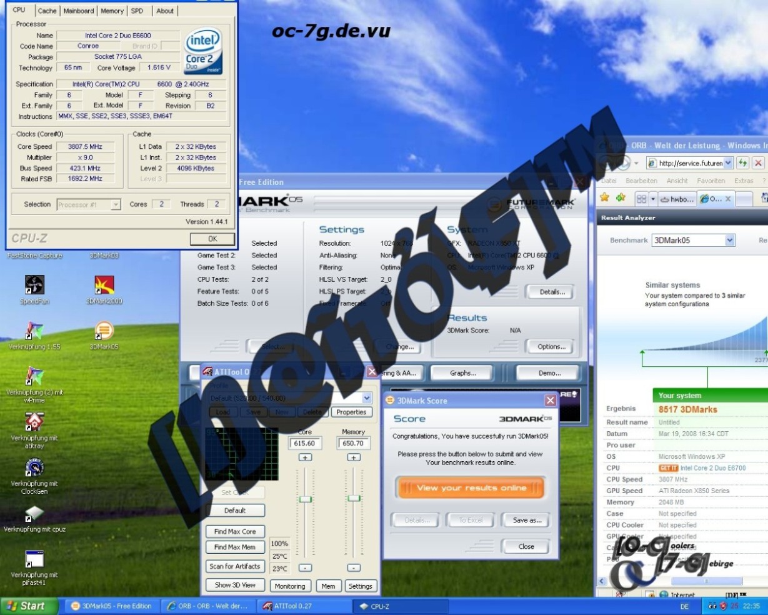
Task: Close the active ORB browser tab
Action: 727,199
